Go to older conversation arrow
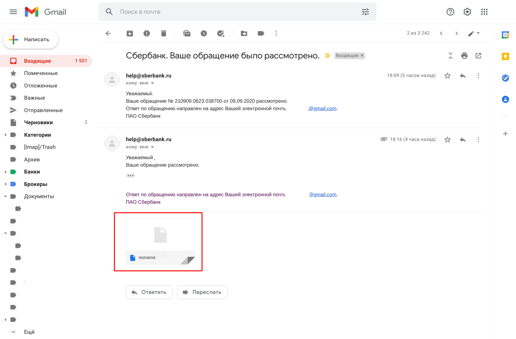Screen dimensions: 516x339 [457, 33]
